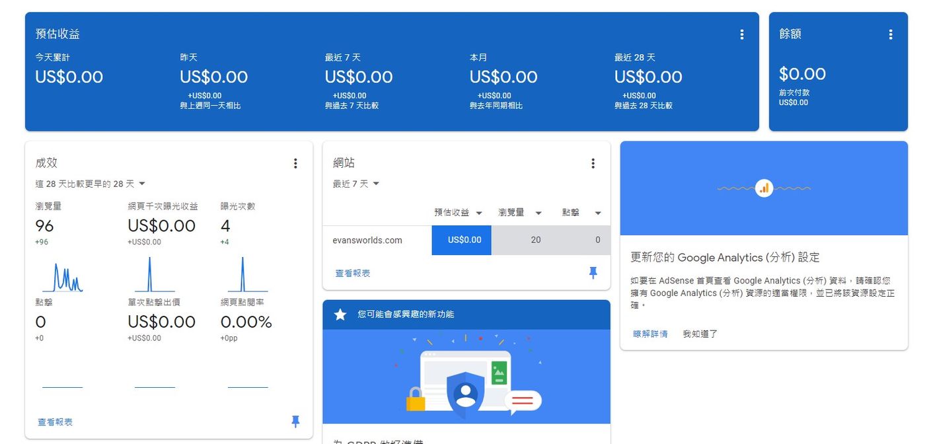
Task: Click the 曝光次數 value 4
Action: (x=225, y=226)
